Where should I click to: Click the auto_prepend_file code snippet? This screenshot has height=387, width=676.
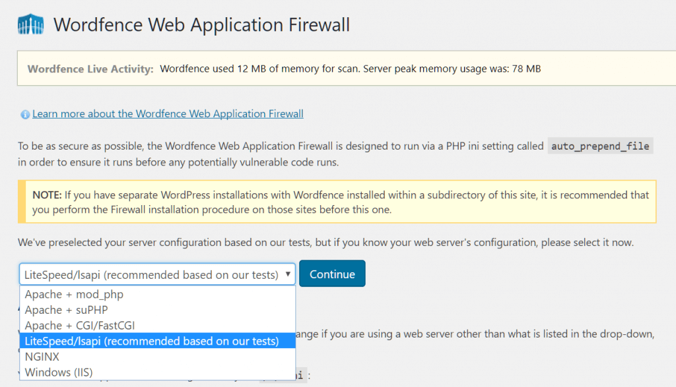point(599,146)
